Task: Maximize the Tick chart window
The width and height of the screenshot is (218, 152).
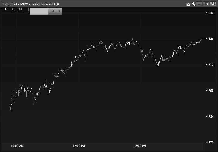Action: pyautogui.click(x=206, y=4)
